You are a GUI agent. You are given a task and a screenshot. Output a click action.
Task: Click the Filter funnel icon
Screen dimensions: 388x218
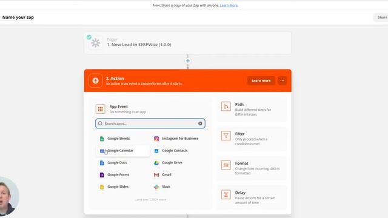pyautogui.click(x=226, y=136)
